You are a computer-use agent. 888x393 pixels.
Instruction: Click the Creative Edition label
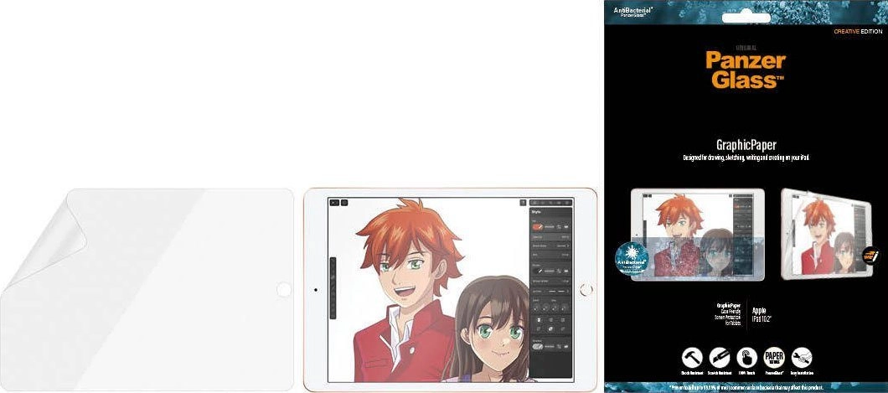tap(857, 31)
